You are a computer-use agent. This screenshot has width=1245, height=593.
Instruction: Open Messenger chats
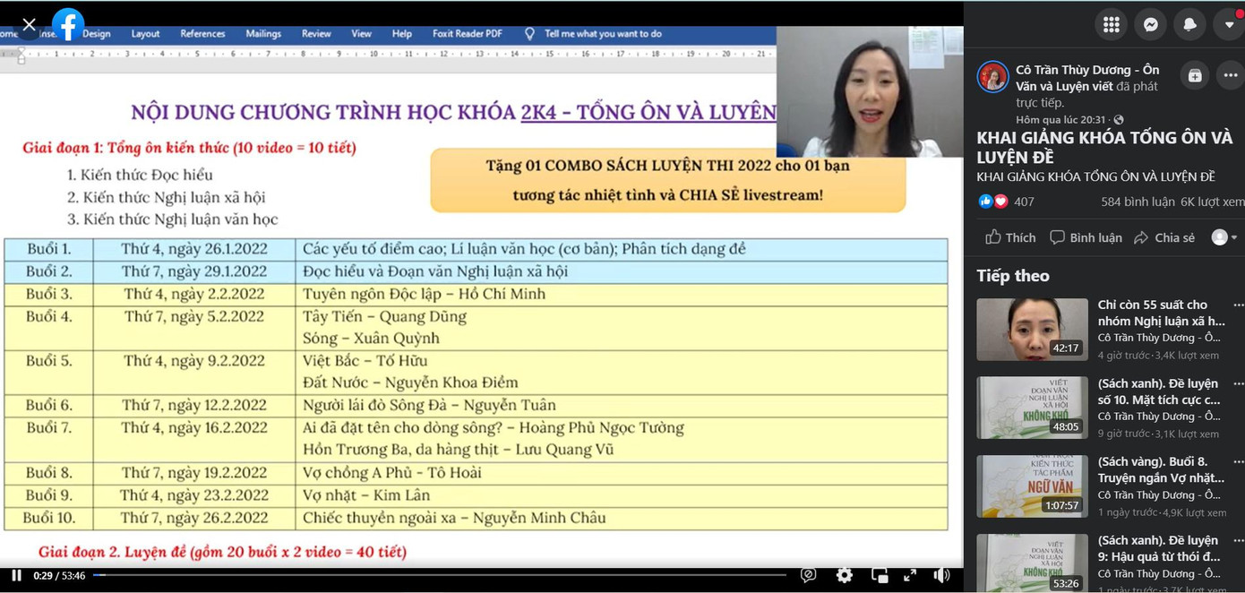(x=1151, y=25)
